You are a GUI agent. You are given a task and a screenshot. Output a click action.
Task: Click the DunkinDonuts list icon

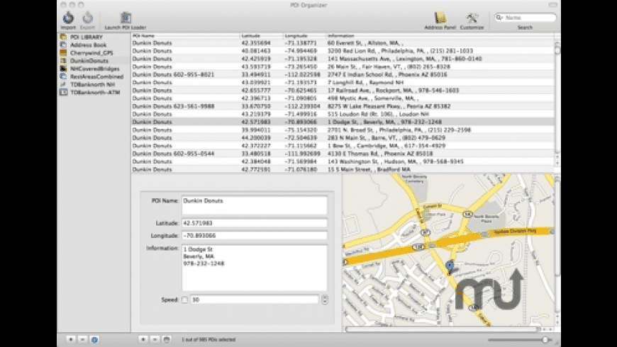(x=63, y=60)
